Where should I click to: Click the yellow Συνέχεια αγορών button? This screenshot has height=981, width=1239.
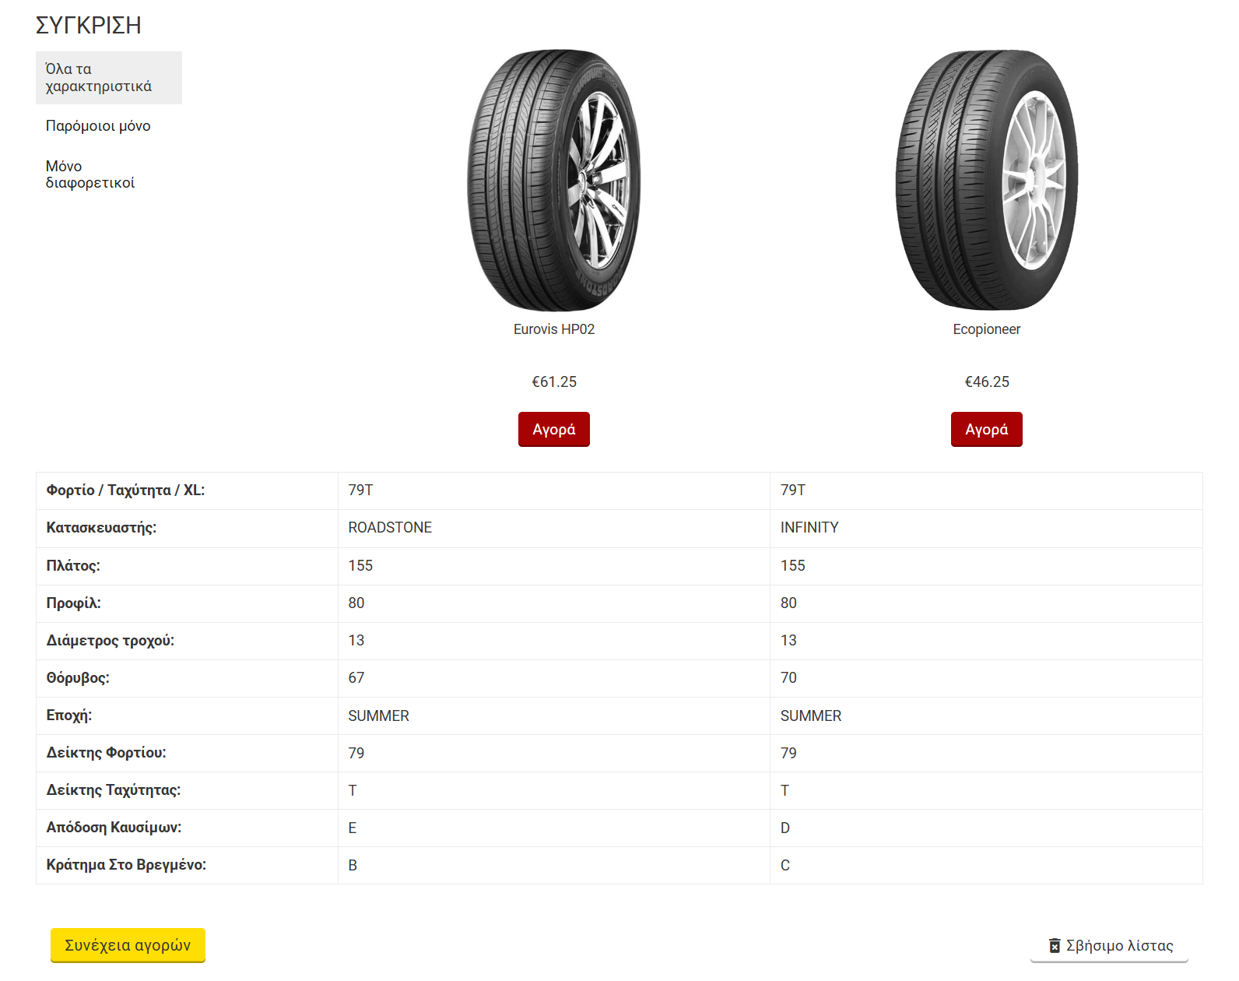[x=128, y=945]
